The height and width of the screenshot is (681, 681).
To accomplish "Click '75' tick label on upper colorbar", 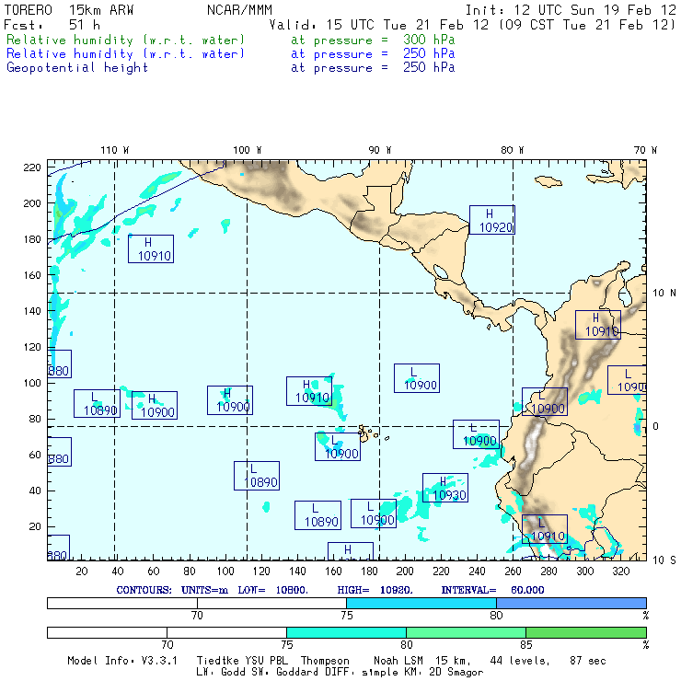I will click(x=347, y=616).
